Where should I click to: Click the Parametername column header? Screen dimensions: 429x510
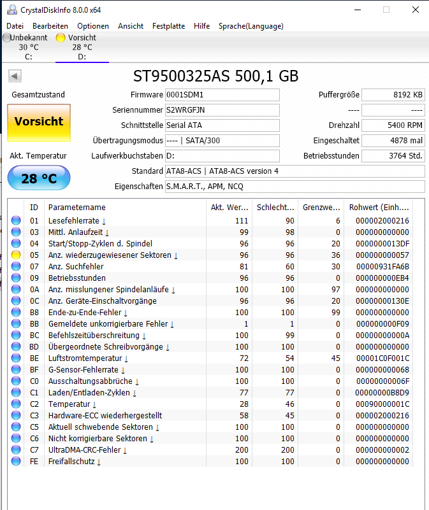[x=125, y=207]
